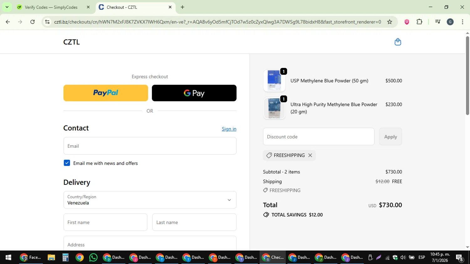This screenshot has width=470, height=264.
Task: Click the scrollbar down arrow
Action: click(x=467, y=247)
